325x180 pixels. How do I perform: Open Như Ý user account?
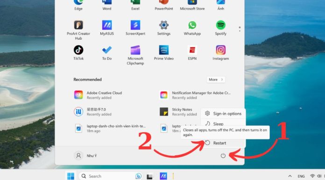click(86, 156)
